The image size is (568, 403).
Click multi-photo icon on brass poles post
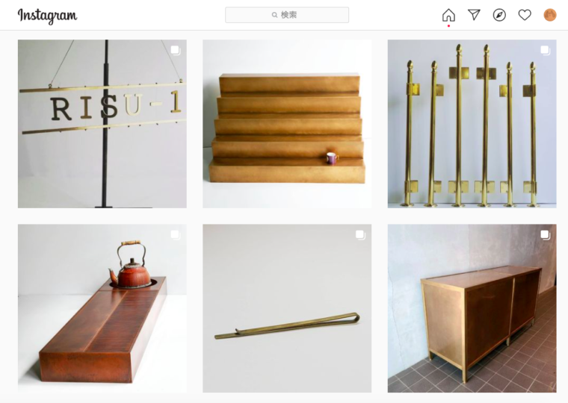[546, 50]
